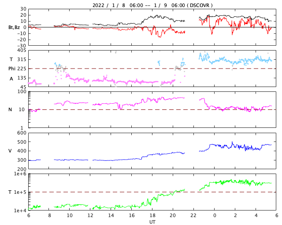Image resolution: width=282 pixels, height=225 pixels.
Task: Click the plot title date range with DSCOVR
Action: click(152, 5)
